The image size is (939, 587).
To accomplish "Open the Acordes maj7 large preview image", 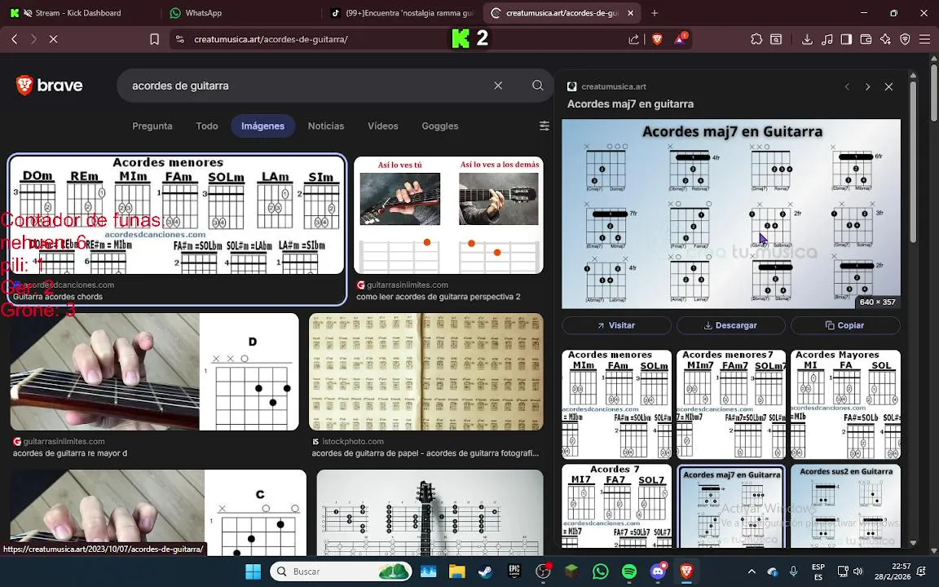I will [x=730, y=214].
